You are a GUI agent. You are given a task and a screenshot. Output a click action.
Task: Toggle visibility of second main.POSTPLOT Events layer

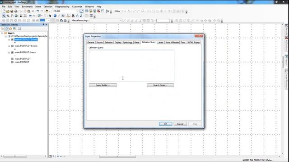12,46
